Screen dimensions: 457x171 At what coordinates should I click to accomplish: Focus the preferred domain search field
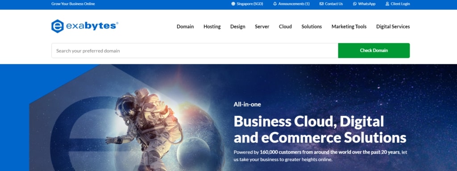coord(195,51)
